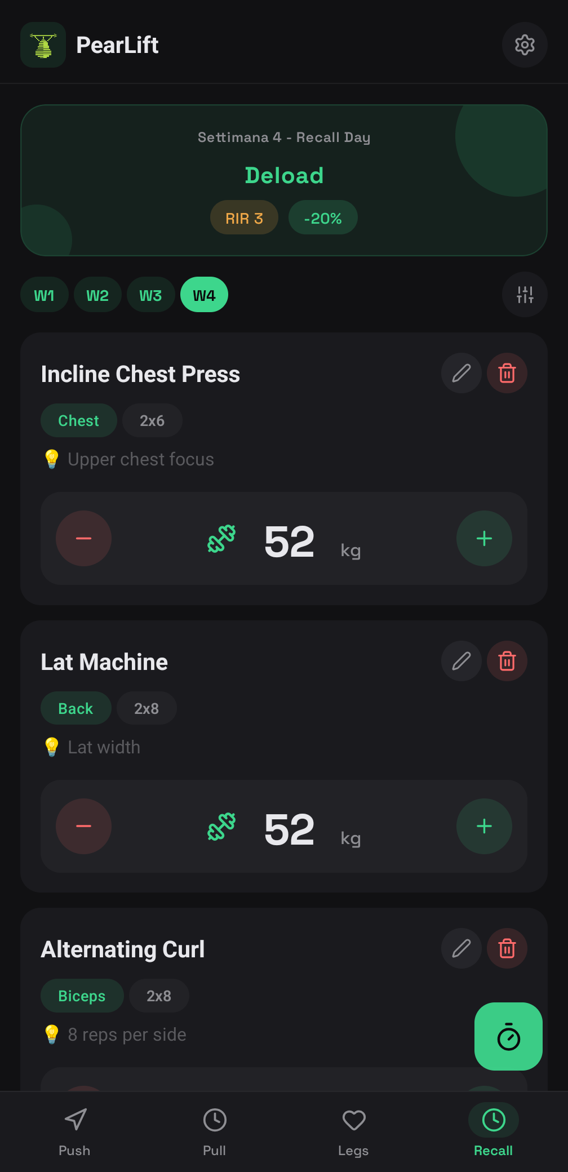The width and height of the screenshot is (568, 1172).
Task: Edit the Lat Machine exercise
Action: point(461,661)
